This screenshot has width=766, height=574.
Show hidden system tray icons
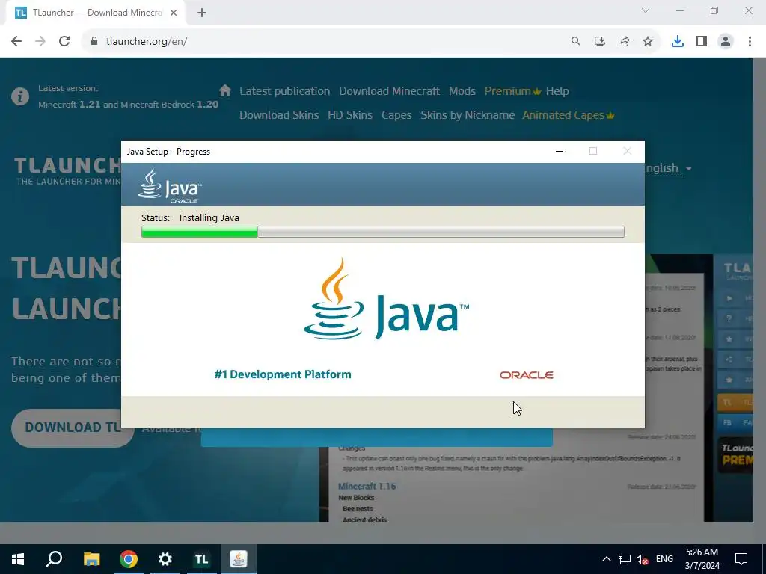(x=606, y=559)
